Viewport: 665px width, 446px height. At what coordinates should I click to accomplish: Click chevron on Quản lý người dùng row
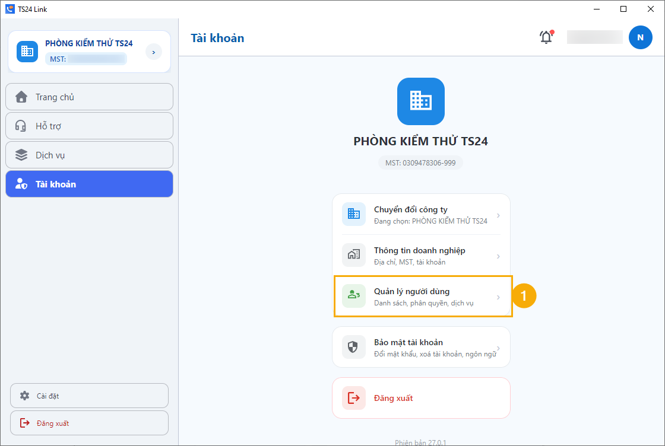coord(498,297)
